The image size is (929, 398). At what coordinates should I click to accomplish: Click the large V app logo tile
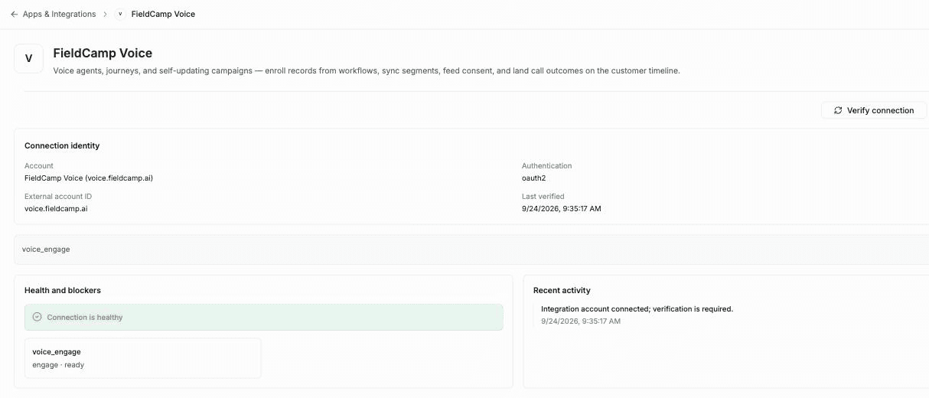click(x=29, y=58)
